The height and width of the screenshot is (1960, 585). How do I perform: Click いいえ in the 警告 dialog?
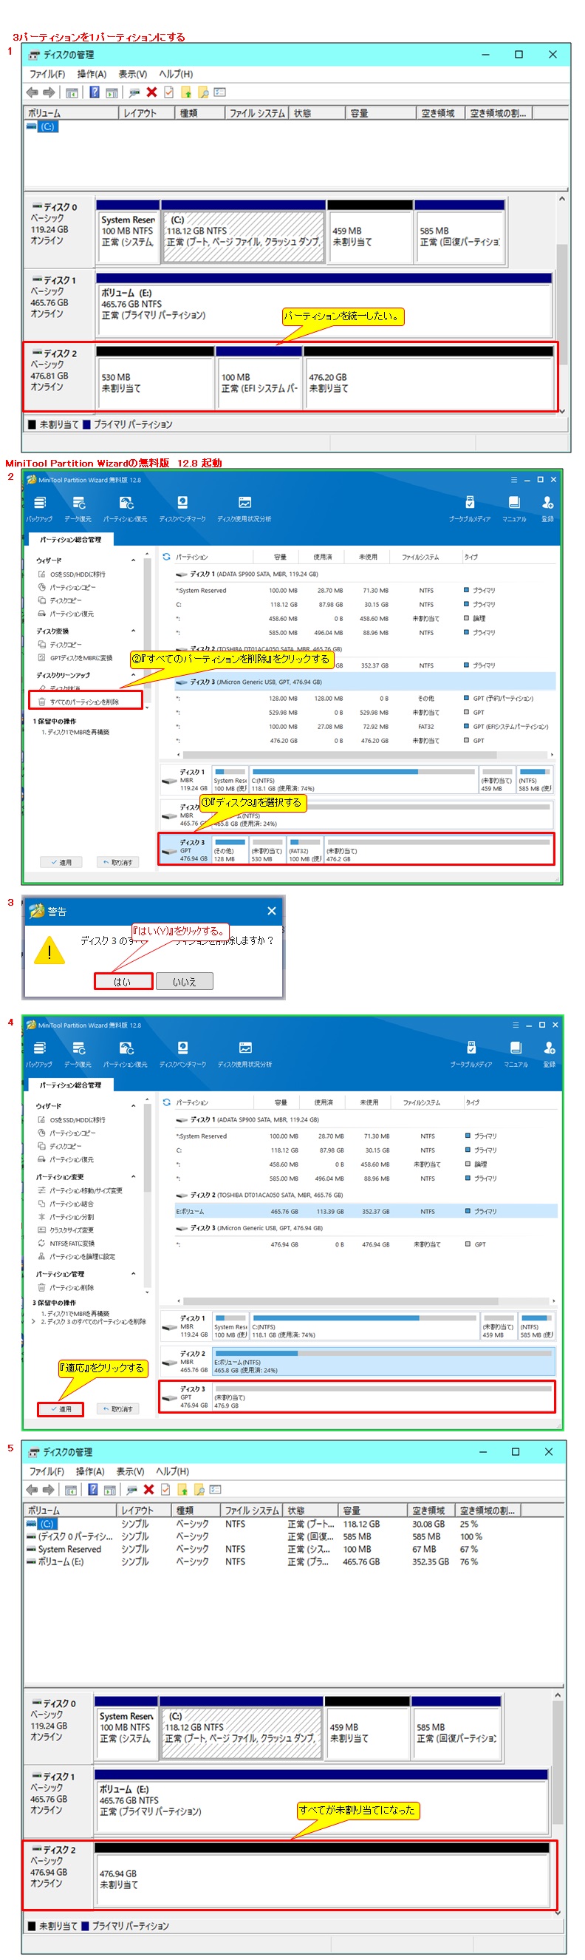coord(185,982)
